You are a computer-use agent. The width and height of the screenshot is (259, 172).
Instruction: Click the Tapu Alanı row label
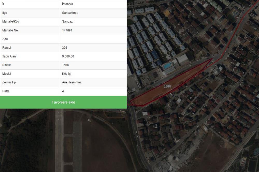9,56
